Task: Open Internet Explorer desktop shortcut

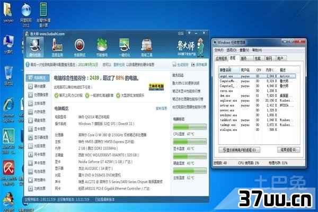Action: (8, 110)
